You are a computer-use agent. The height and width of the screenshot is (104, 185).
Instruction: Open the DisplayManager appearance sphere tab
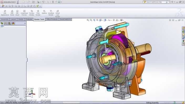13,23
